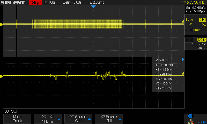Click the blue arrow on X2 Source softkey
Image resolution: width=207 pixels, height=124 pixels.
click(120, 119)
